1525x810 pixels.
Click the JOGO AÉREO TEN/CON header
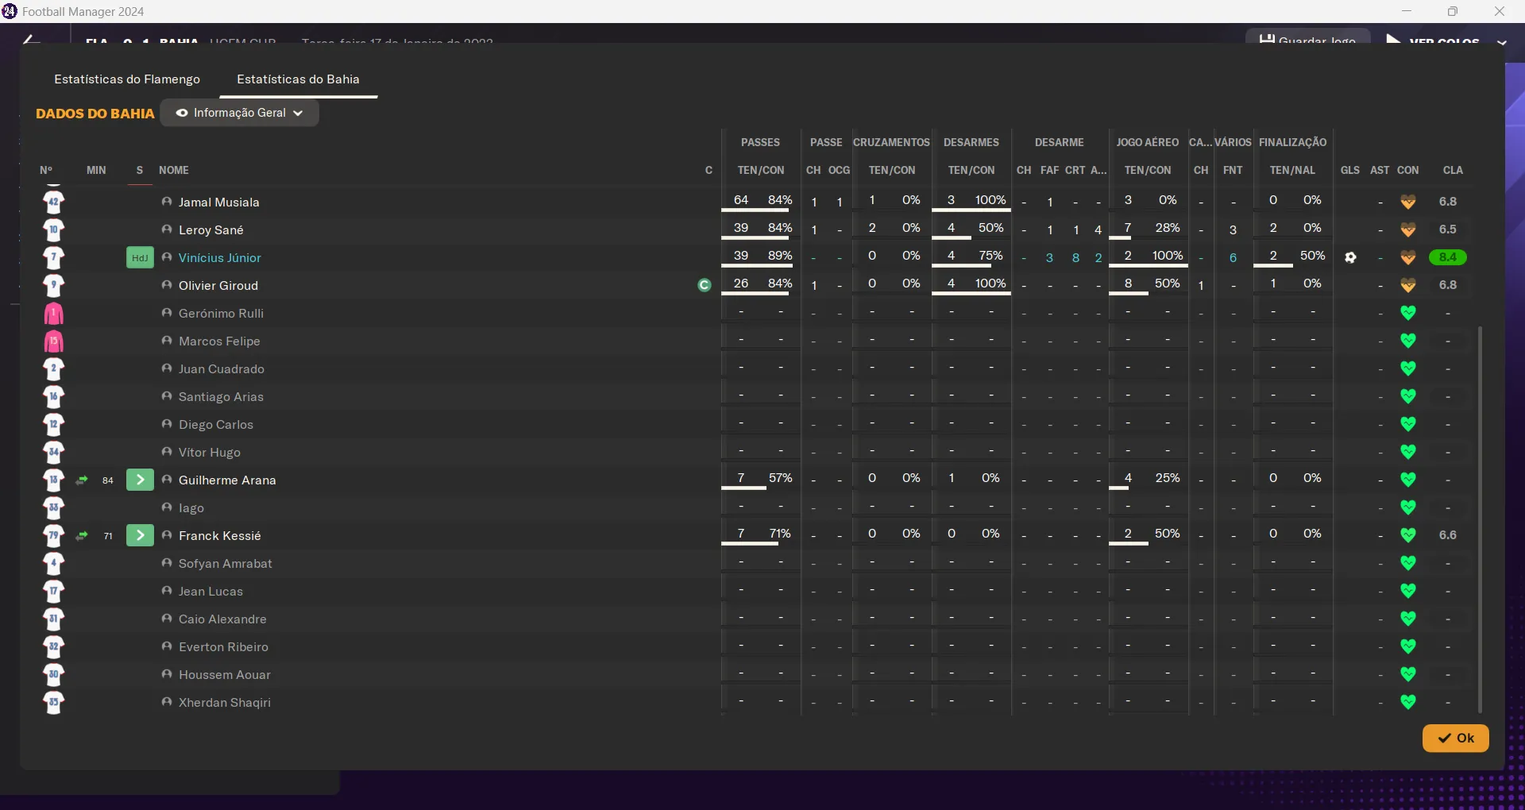tap(1148, 171)
